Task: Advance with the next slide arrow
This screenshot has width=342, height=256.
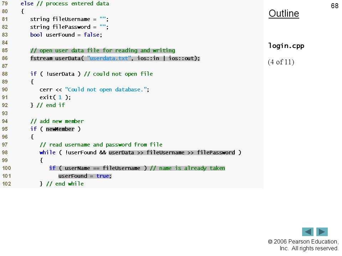Action: point(322,231)
